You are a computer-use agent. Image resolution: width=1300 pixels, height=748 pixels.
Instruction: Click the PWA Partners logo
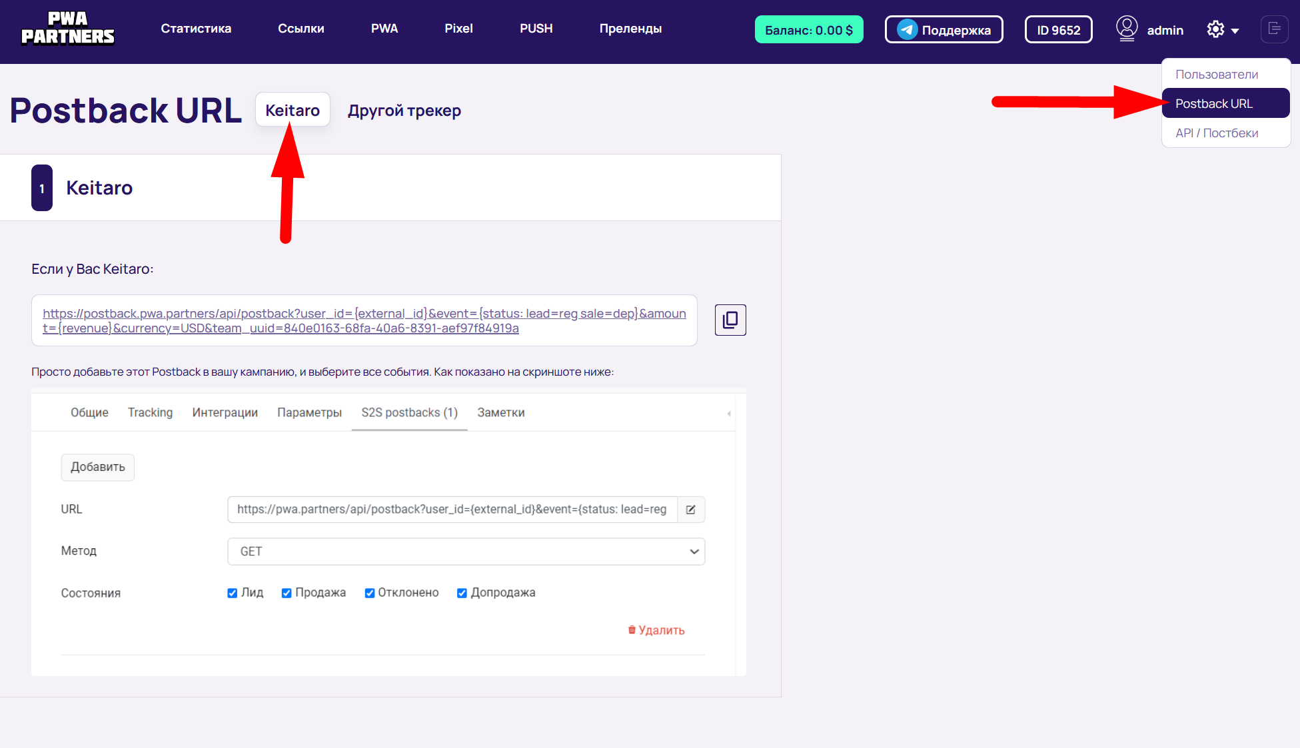click(x=68, y=29)
